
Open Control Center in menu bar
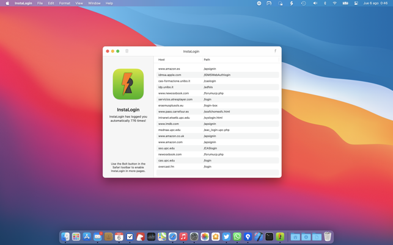point(356,3)
